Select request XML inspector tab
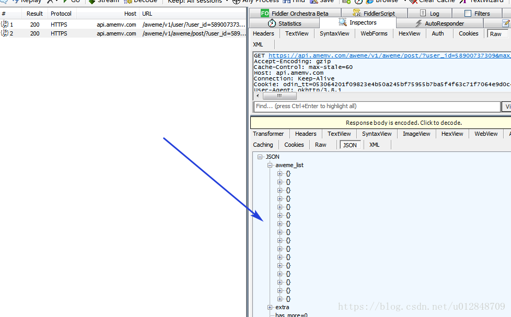Screen dimensions: 511x317 pos(258,44)
